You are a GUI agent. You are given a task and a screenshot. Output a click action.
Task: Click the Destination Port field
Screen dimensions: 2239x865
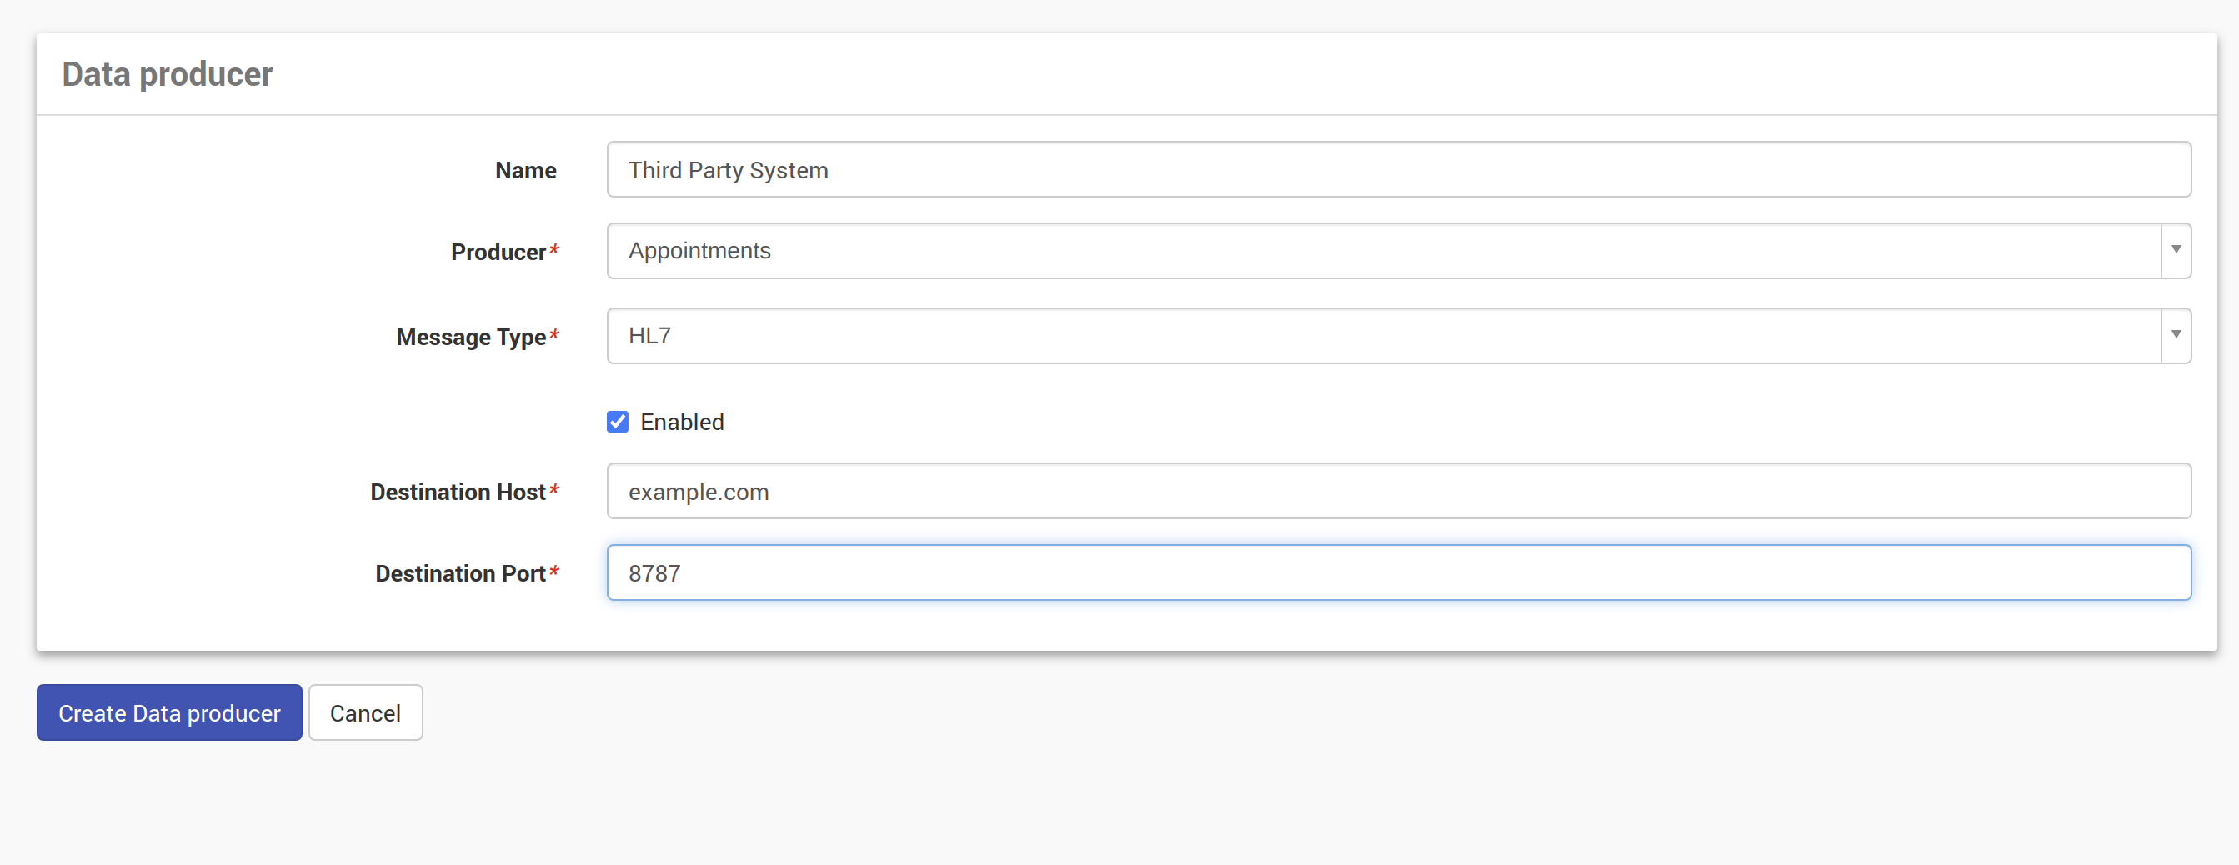pyautogui.click(x=1398, y=572)
